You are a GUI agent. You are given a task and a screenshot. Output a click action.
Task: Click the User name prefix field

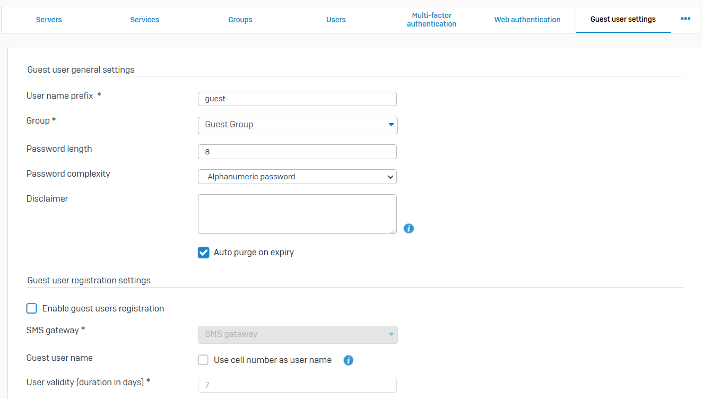(x=297, y=99)
